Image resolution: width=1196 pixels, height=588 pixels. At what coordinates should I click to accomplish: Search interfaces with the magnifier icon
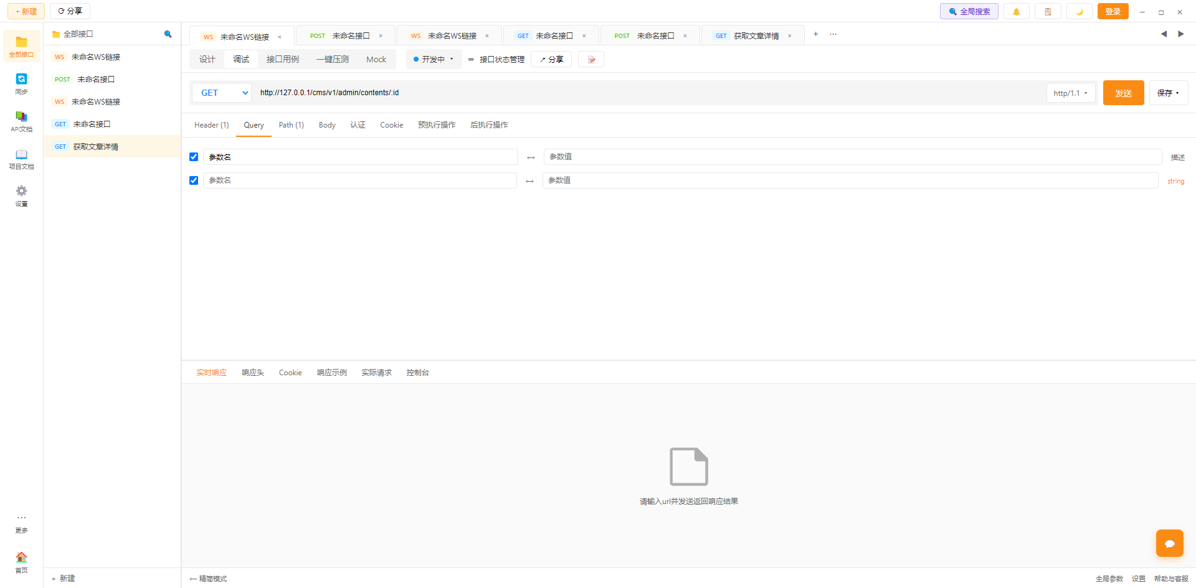point(168,34)
